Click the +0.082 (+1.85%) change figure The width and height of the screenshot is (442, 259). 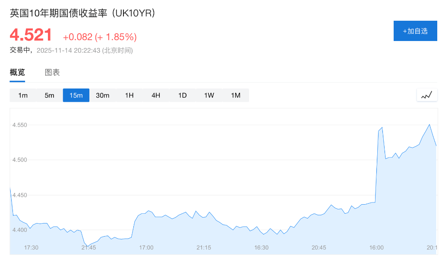(100, 37)
